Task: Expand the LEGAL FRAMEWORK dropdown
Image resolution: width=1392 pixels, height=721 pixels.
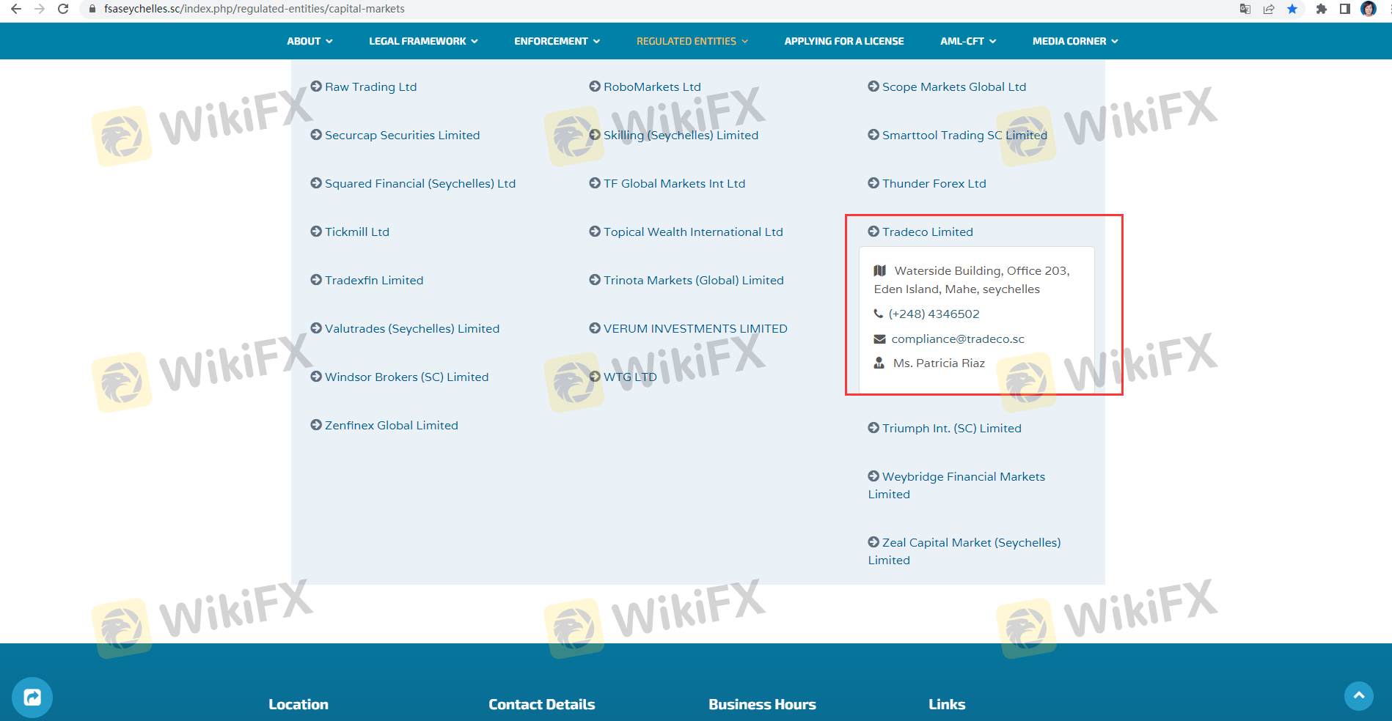Action: click(423, 41)
